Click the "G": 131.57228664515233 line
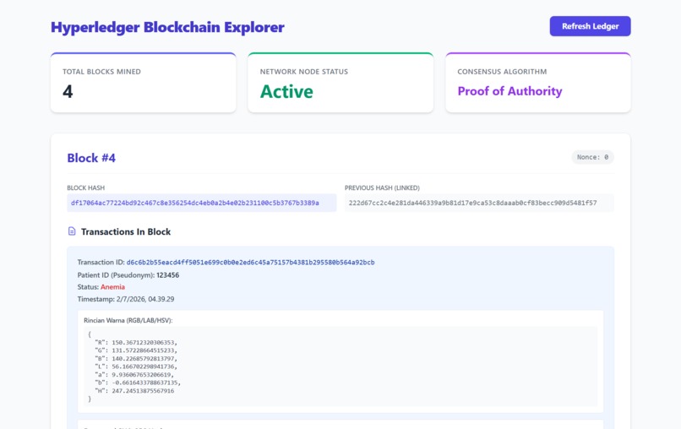The width and height of the screenshot is (681, 429). (x=136, y=350)
